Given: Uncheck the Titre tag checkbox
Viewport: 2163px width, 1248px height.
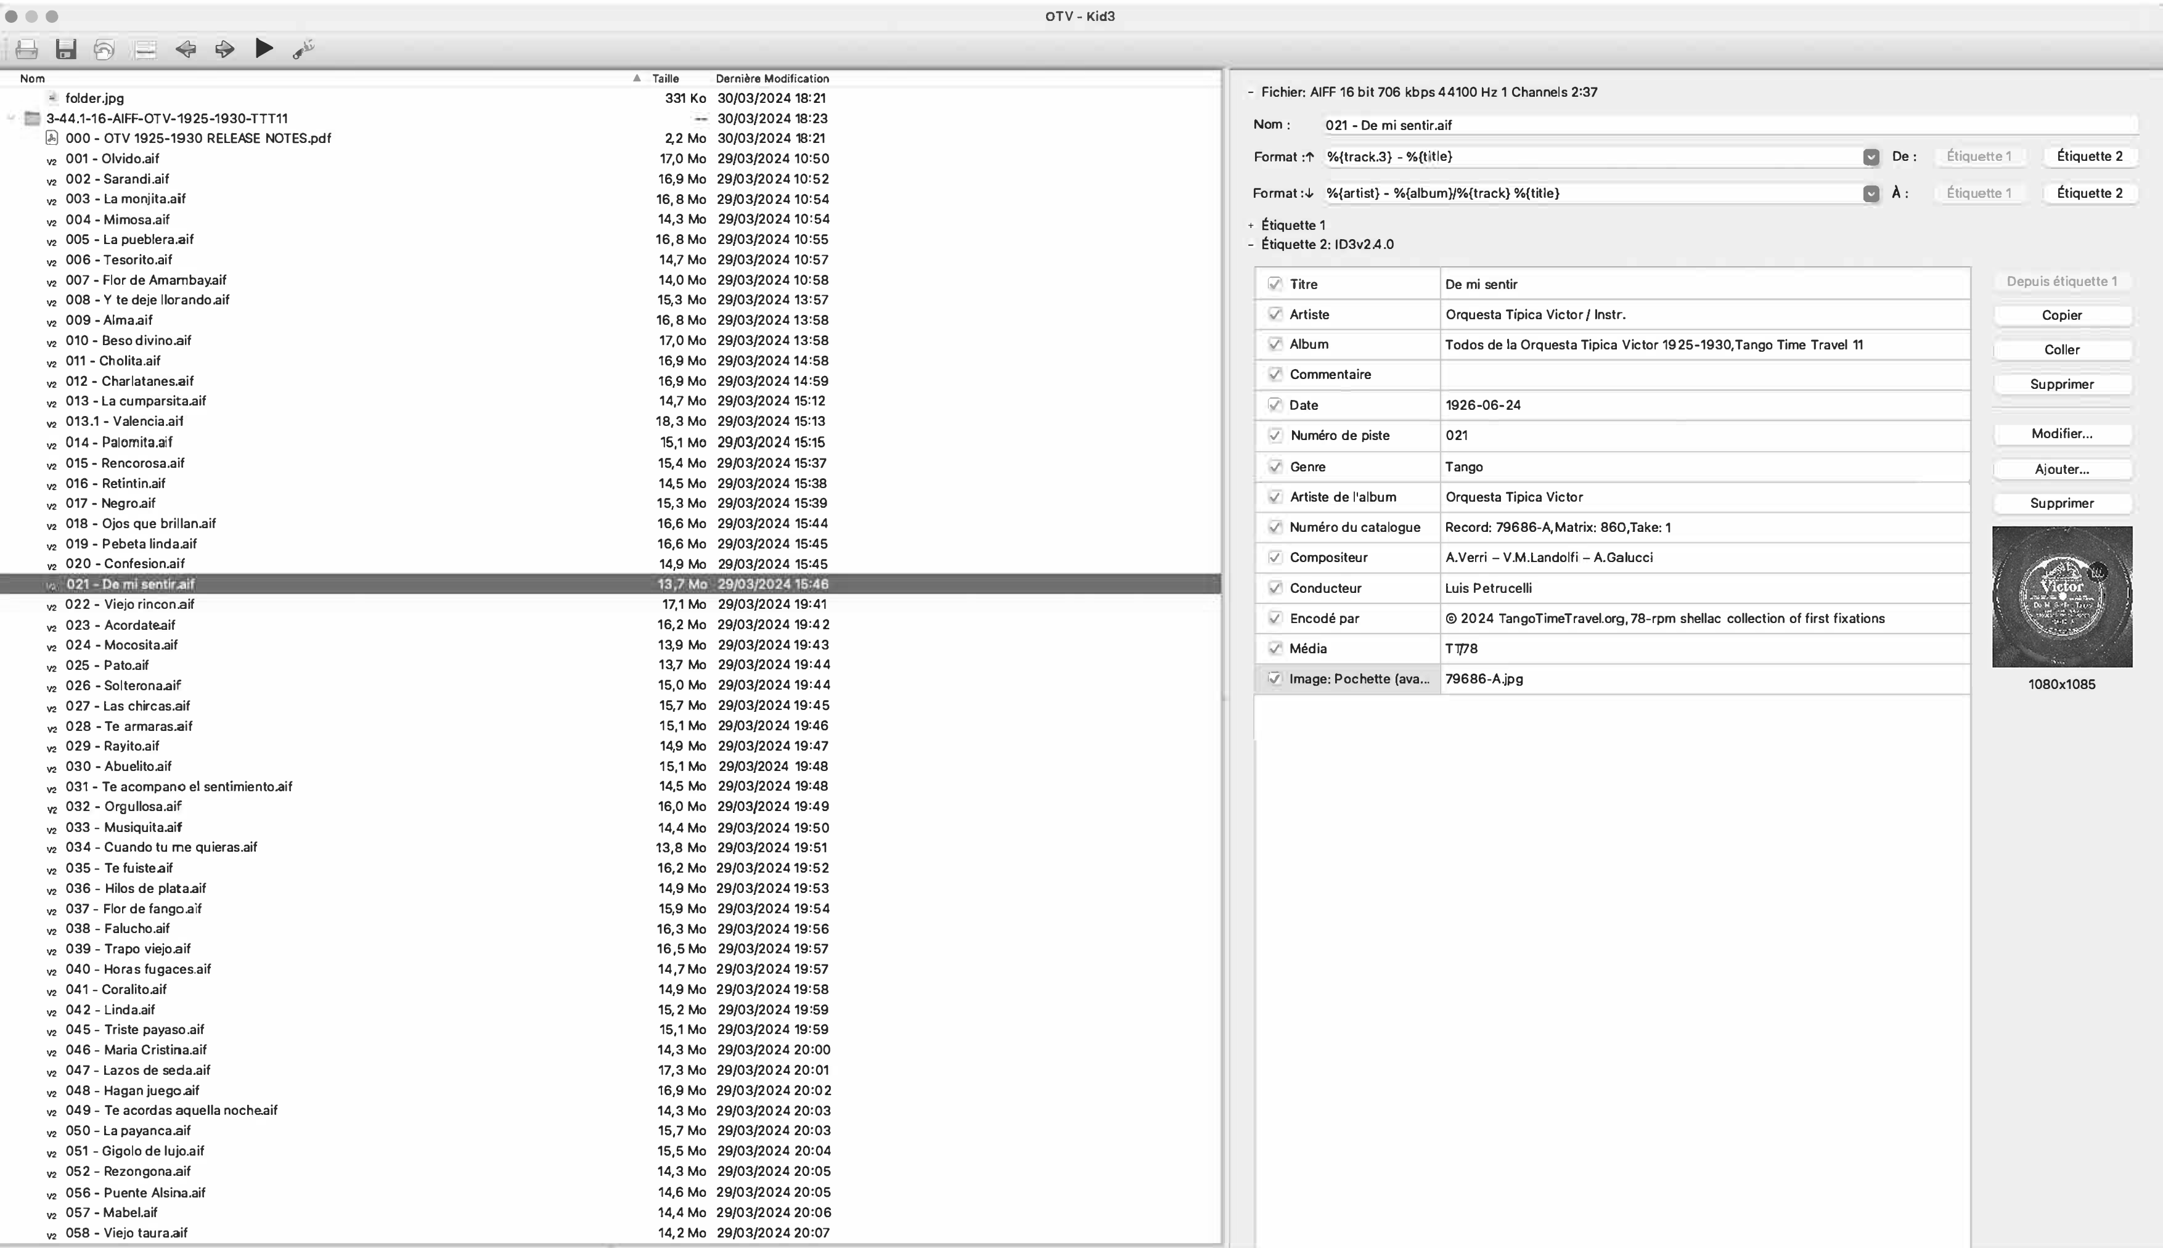Looking at the screenshot, I should pos(1275,283).
